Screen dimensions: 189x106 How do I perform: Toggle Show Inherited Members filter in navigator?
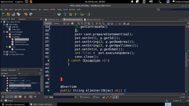tap(3, 97)
